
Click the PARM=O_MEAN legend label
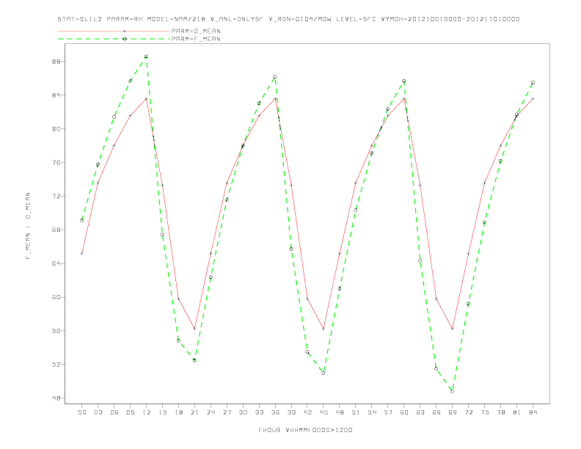point(196,31)
